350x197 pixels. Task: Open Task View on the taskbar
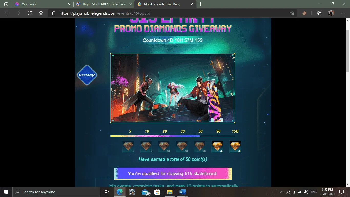pos(107,192)
